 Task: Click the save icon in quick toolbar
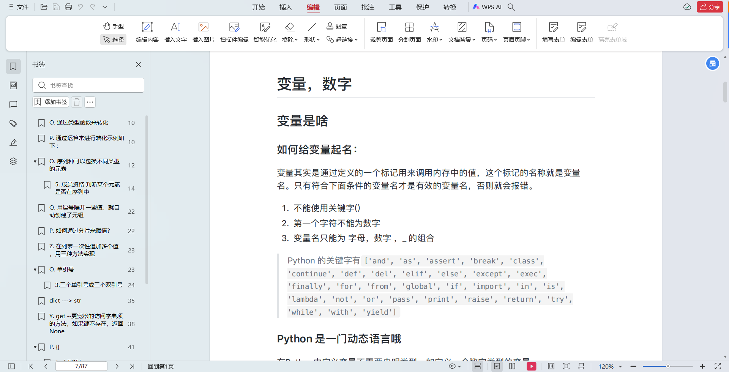(56, 7)
